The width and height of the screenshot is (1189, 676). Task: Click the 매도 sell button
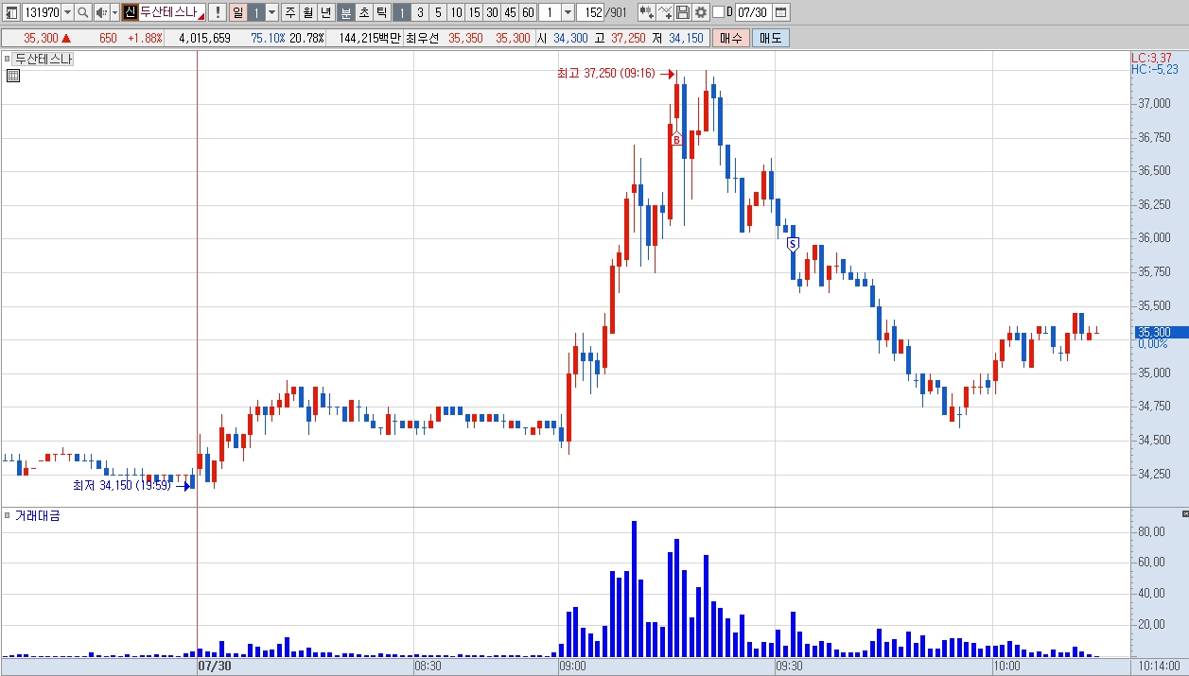coord(771,38)
